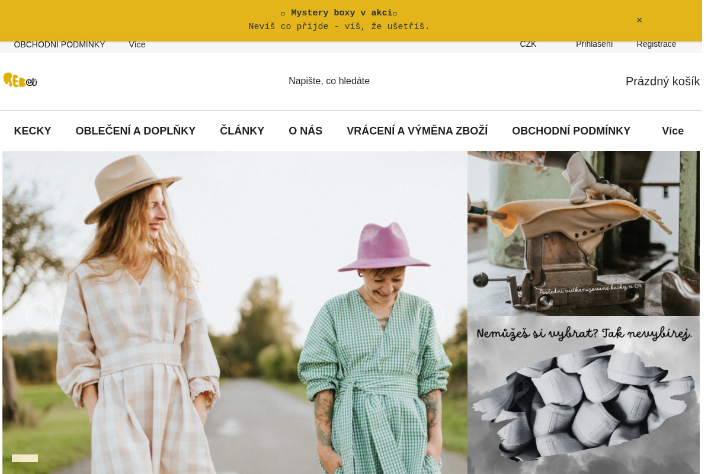Image resolution: width=711 pixels, height=474 pixels.
Task: Open the CZK currency selector
Action: (x=528, y=44)
